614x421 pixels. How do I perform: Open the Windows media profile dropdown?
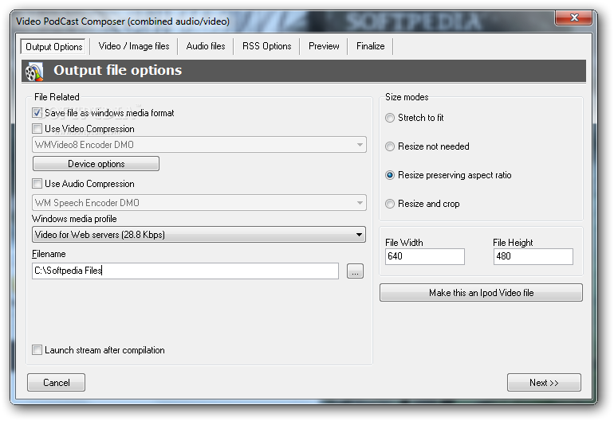tap(199, 235)
